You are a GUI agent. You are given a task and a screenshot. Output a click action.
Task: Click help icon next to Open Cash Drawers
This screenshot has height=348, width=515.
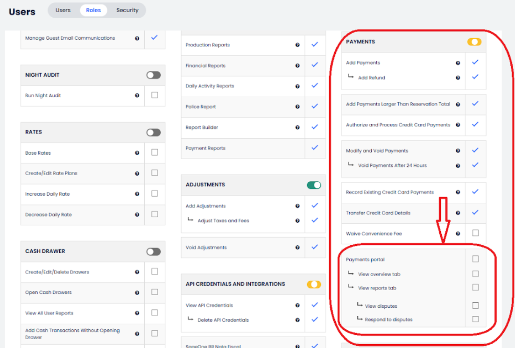(137, 293)
